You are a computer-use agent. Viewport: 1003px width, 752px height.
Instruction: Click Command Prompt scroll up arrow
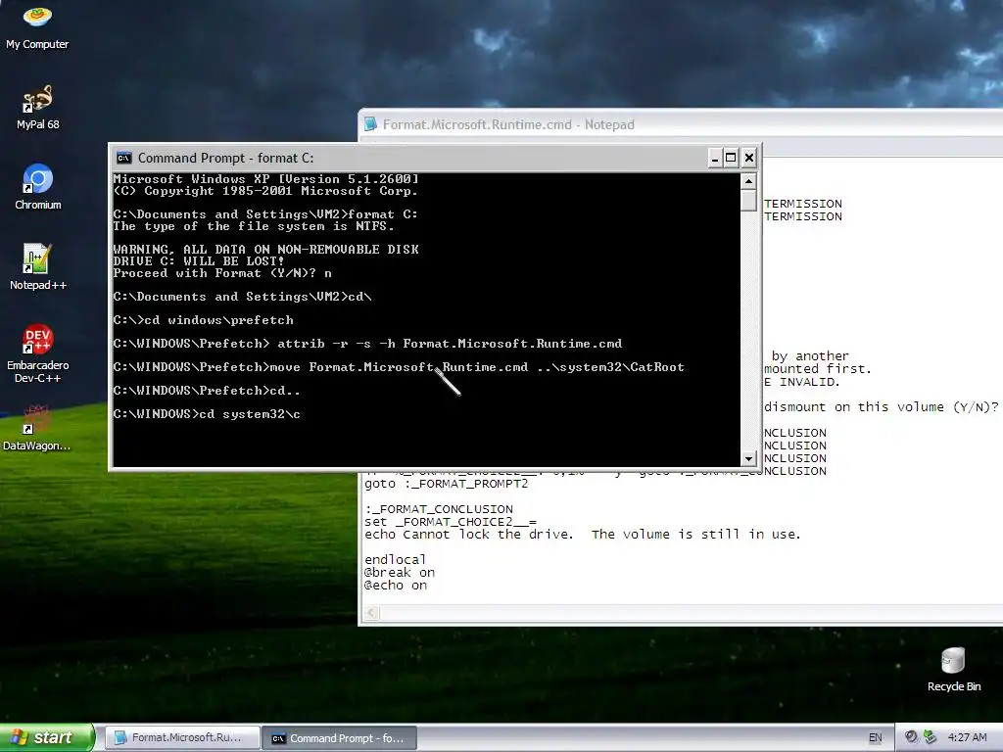748,181
